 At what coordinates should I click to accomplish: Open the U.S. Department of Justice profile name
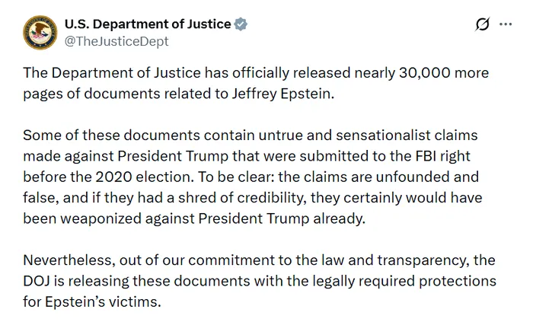pyautogui.click(x=148, y=24)
